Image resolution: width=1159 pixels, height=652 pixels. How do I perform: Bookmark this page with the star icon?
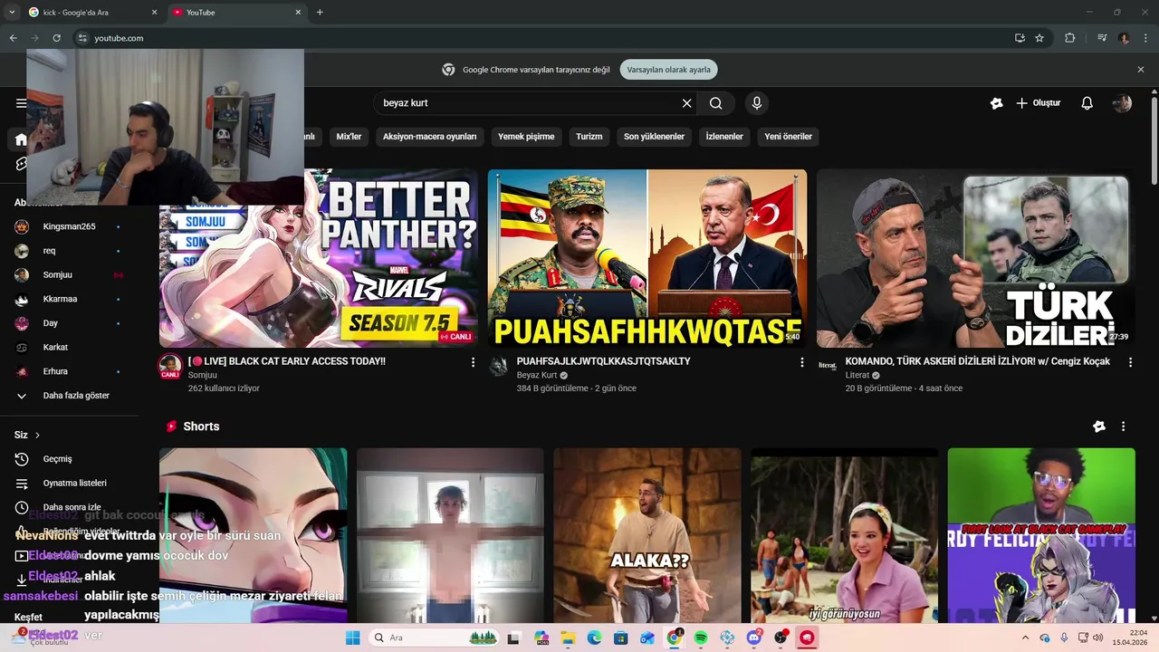pyautogui.click(x=1039, y=38)
